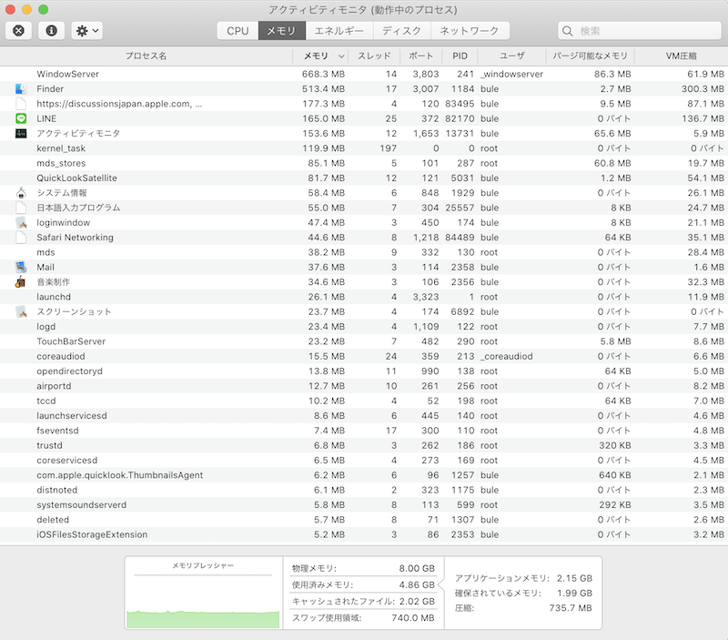The height and width of the screenshot is (640, 728).
Task: Sort by the プロセス名 column header
Action: [146, 56]
